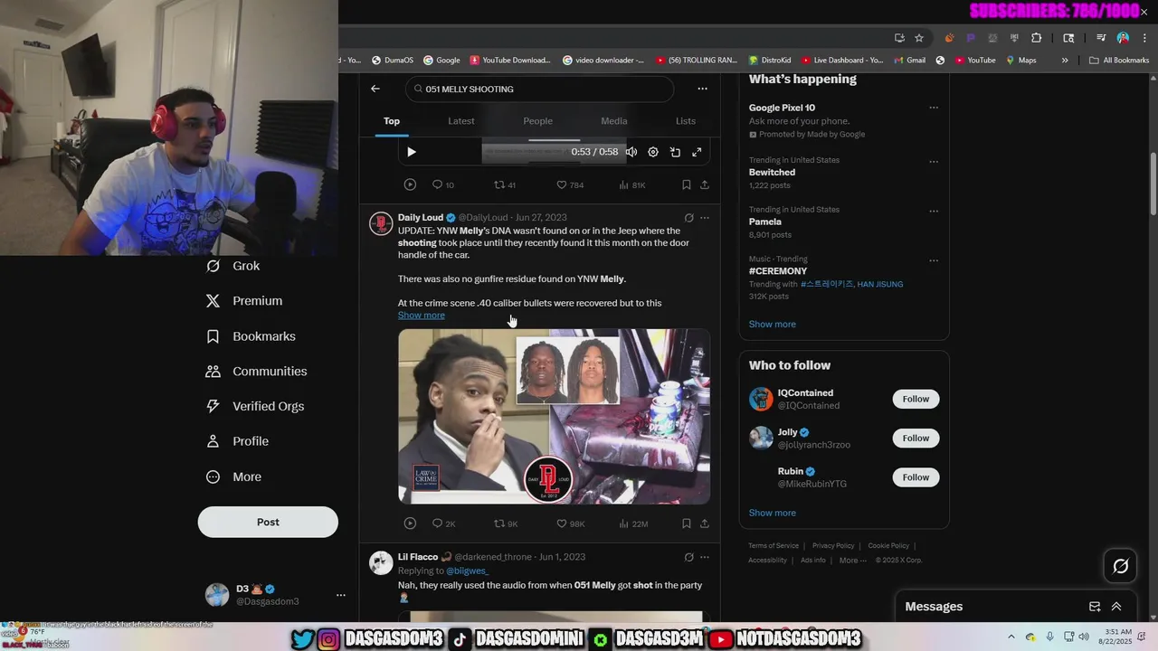Follow IQContained
Viewport: 1158px width, 651px height.
coord(916,399)
